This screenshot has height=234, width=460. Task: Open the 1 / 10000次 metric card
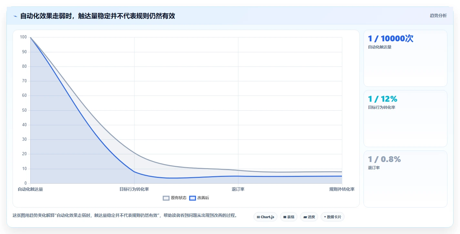tap(405, 58)
